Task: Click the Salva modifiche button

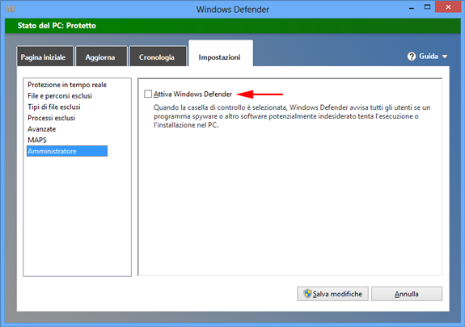Action: point(332,294)
